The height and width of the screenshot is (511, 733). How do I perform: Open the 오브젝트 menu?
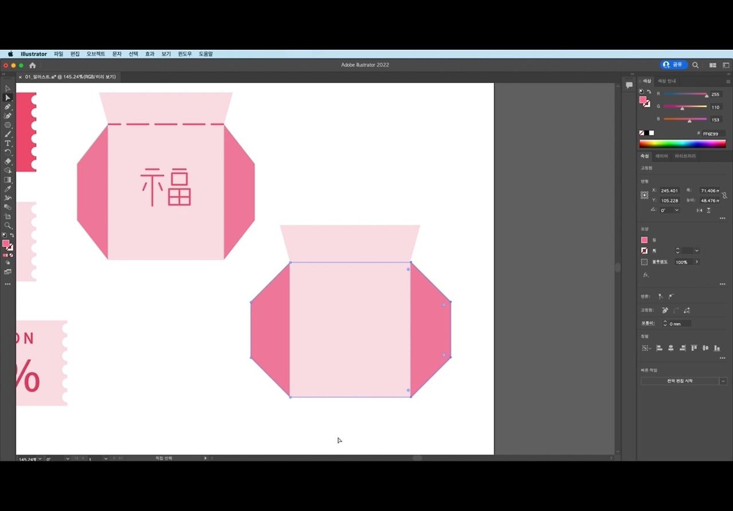96,54
